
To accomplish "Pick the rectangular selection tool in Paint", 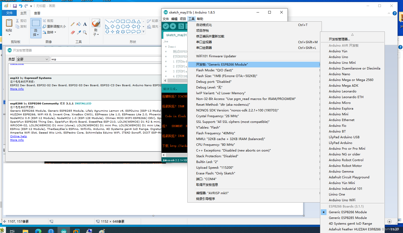I will pos(36,23).
